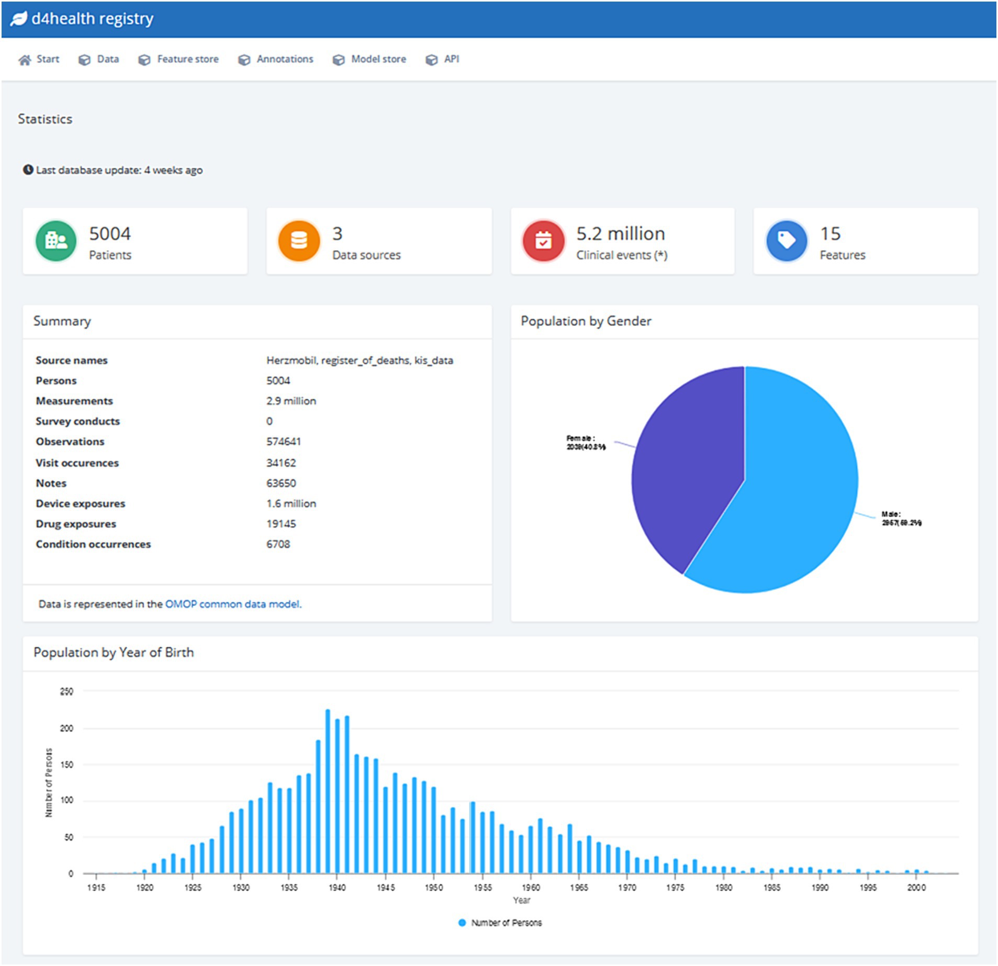Viewport: 998px width, 966px height.
Task: Click the 2000 x-axis label
Action: [916, 888]
